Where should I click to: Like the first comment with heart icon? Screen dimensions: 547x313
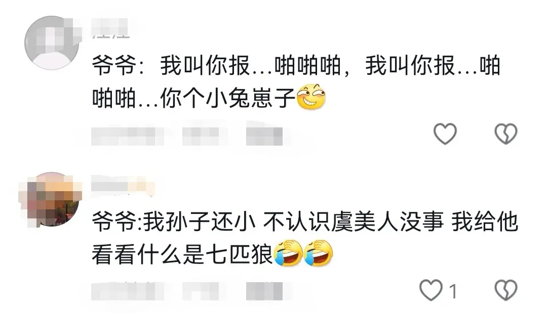coord(445,133)
